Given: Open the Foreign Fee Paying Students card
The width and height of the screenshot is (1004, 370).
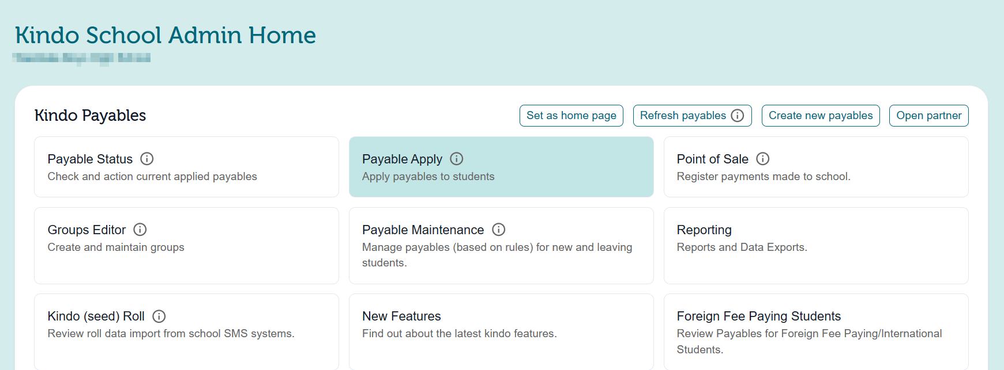Looking at the screenshot, I should pyautogui.click(x=816, y=332).
